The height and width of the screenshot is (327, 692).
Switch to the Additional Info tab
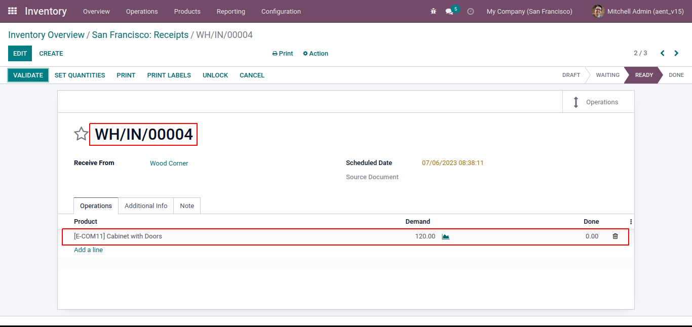point(146,206)
